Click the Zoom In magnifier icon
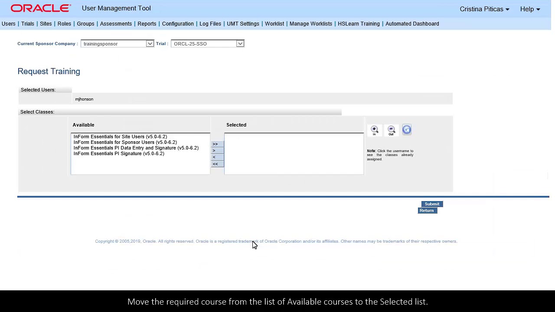 [375, 130]
